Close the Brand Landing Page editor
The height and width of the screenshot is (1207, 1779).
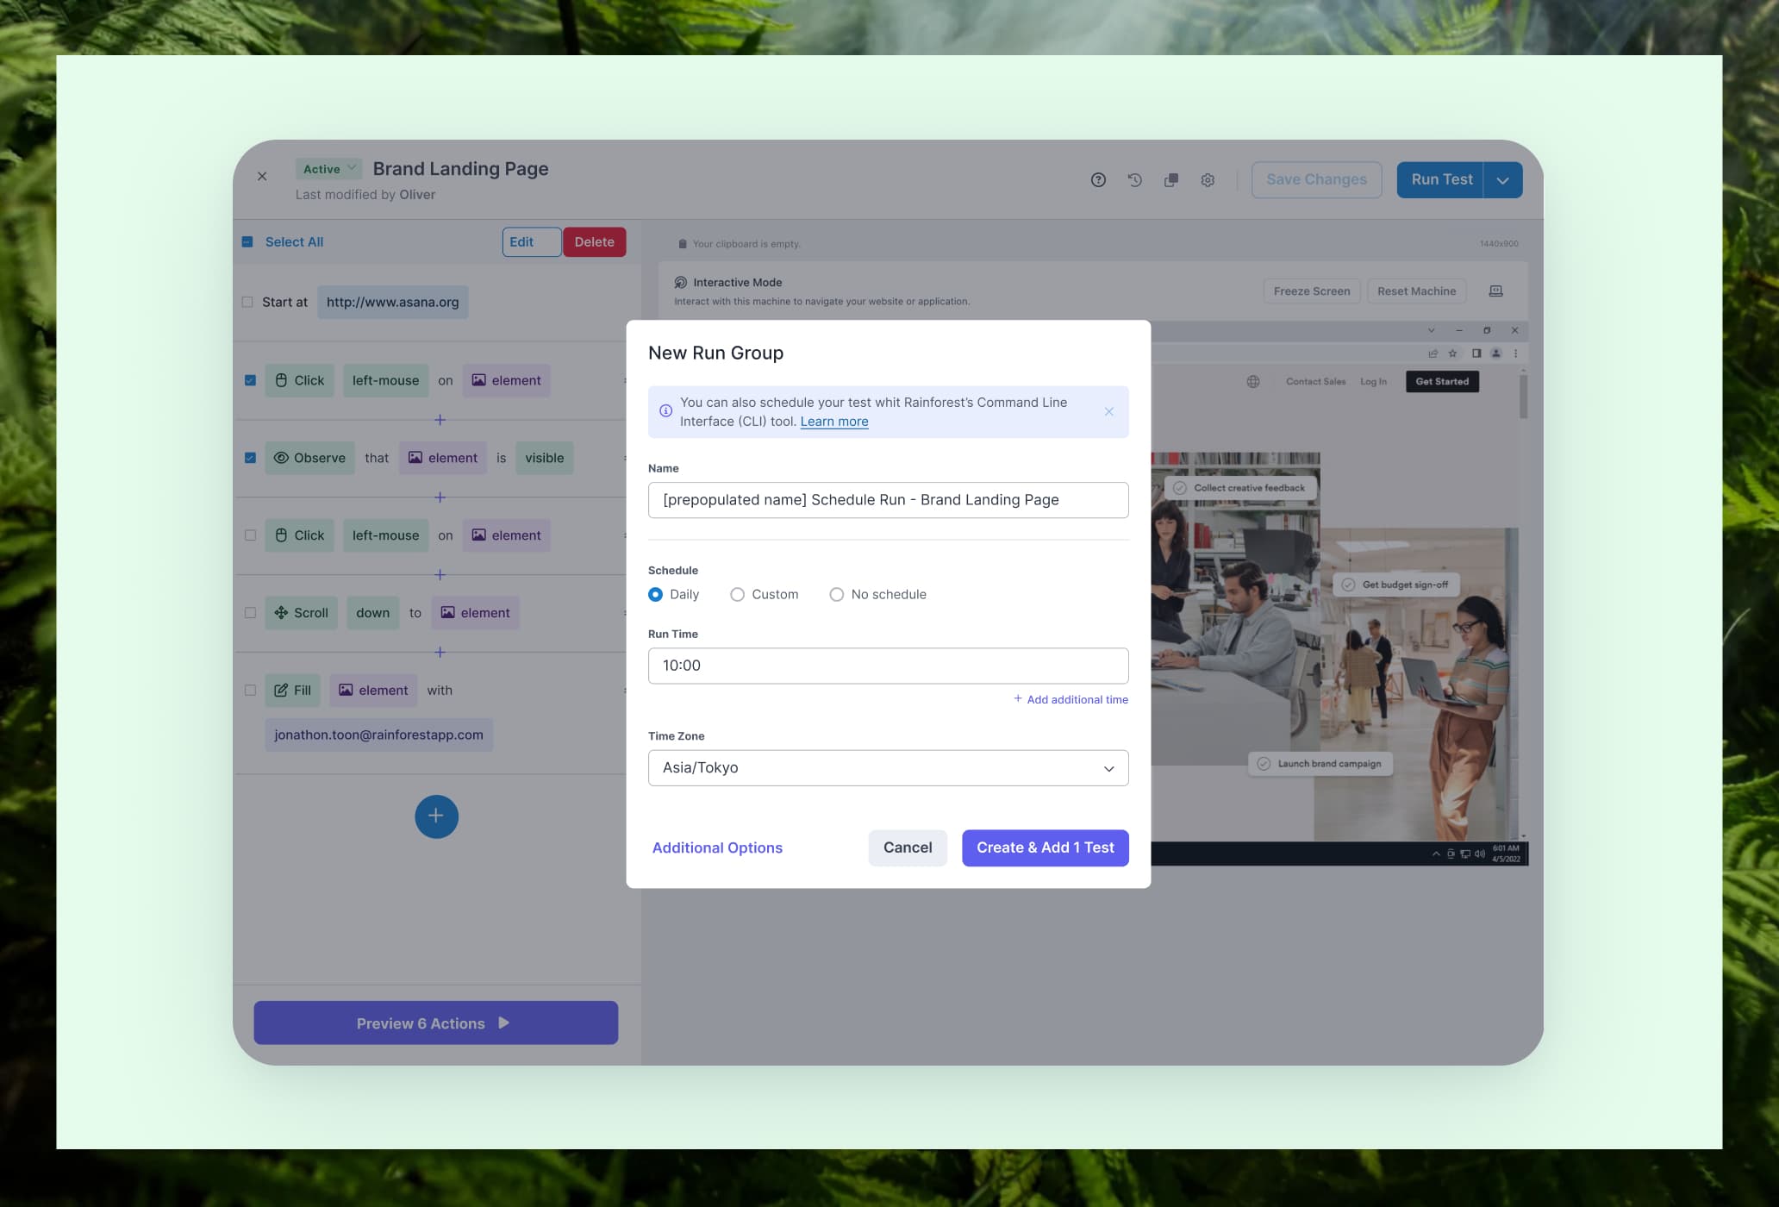262,177
